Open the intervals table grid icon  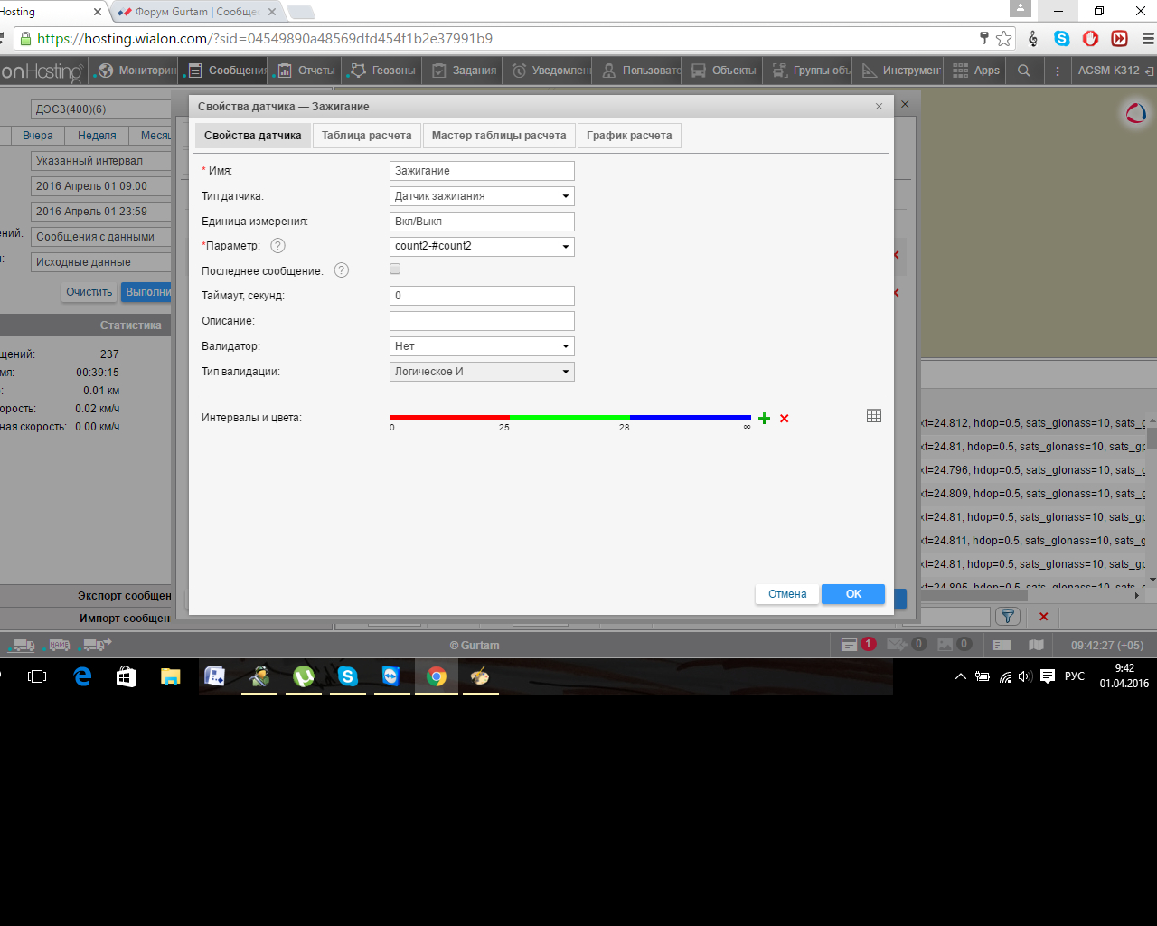874,416
